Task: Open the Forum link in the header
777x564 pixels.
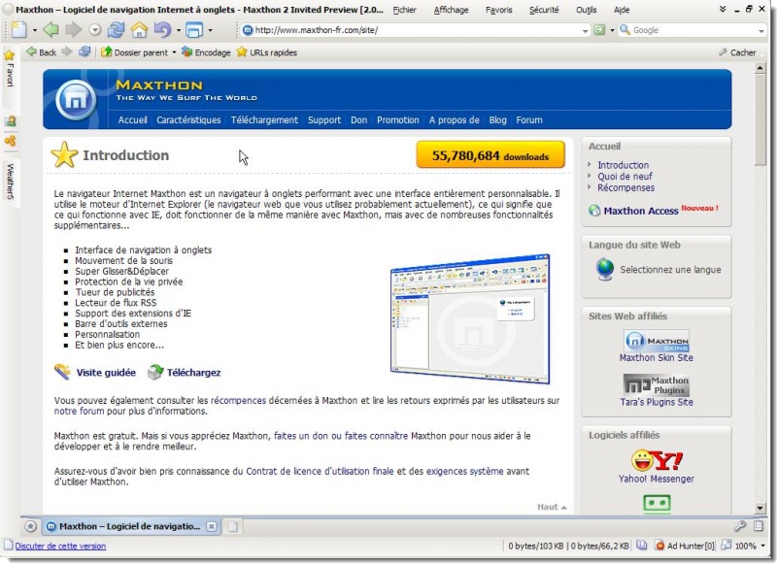Action: pos(529,119)
